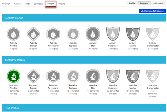Click the 'Activity Superstar' label text
The width and height of the screenshot is (167, 112).
[x=113, y=44]
